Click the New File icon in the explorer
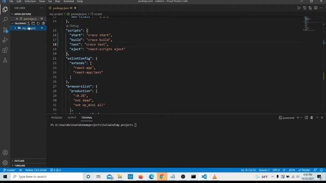 pos(28,23)
